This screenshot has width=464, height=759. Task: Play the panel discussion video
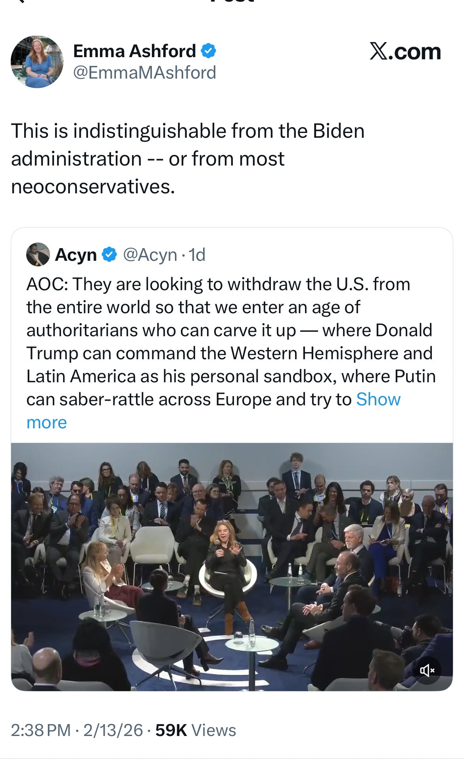click(232, 566)
